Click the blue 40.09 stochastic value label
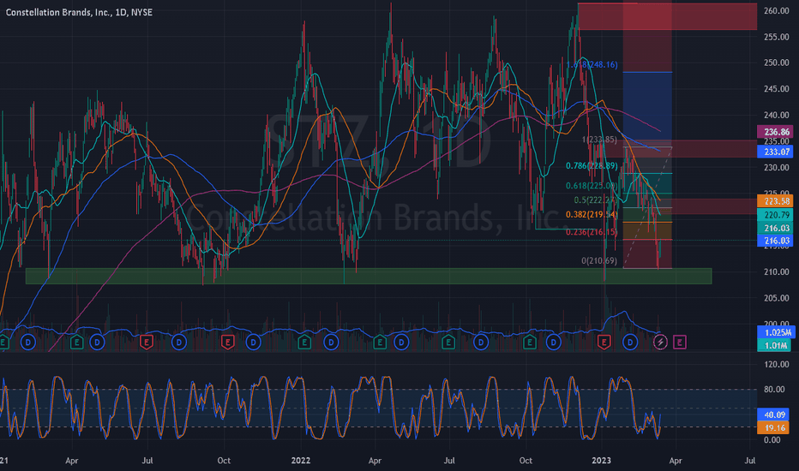The height and width of the screenshot is (471, 799). [773, 414]
